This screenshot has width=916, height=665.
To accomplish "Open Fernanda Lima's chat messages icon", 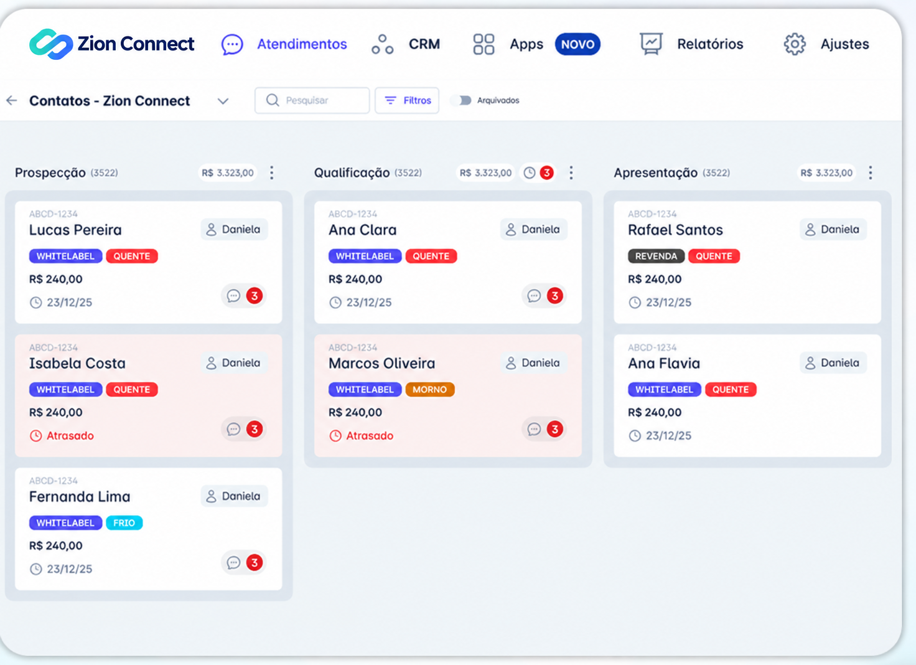I will (233, 563).
